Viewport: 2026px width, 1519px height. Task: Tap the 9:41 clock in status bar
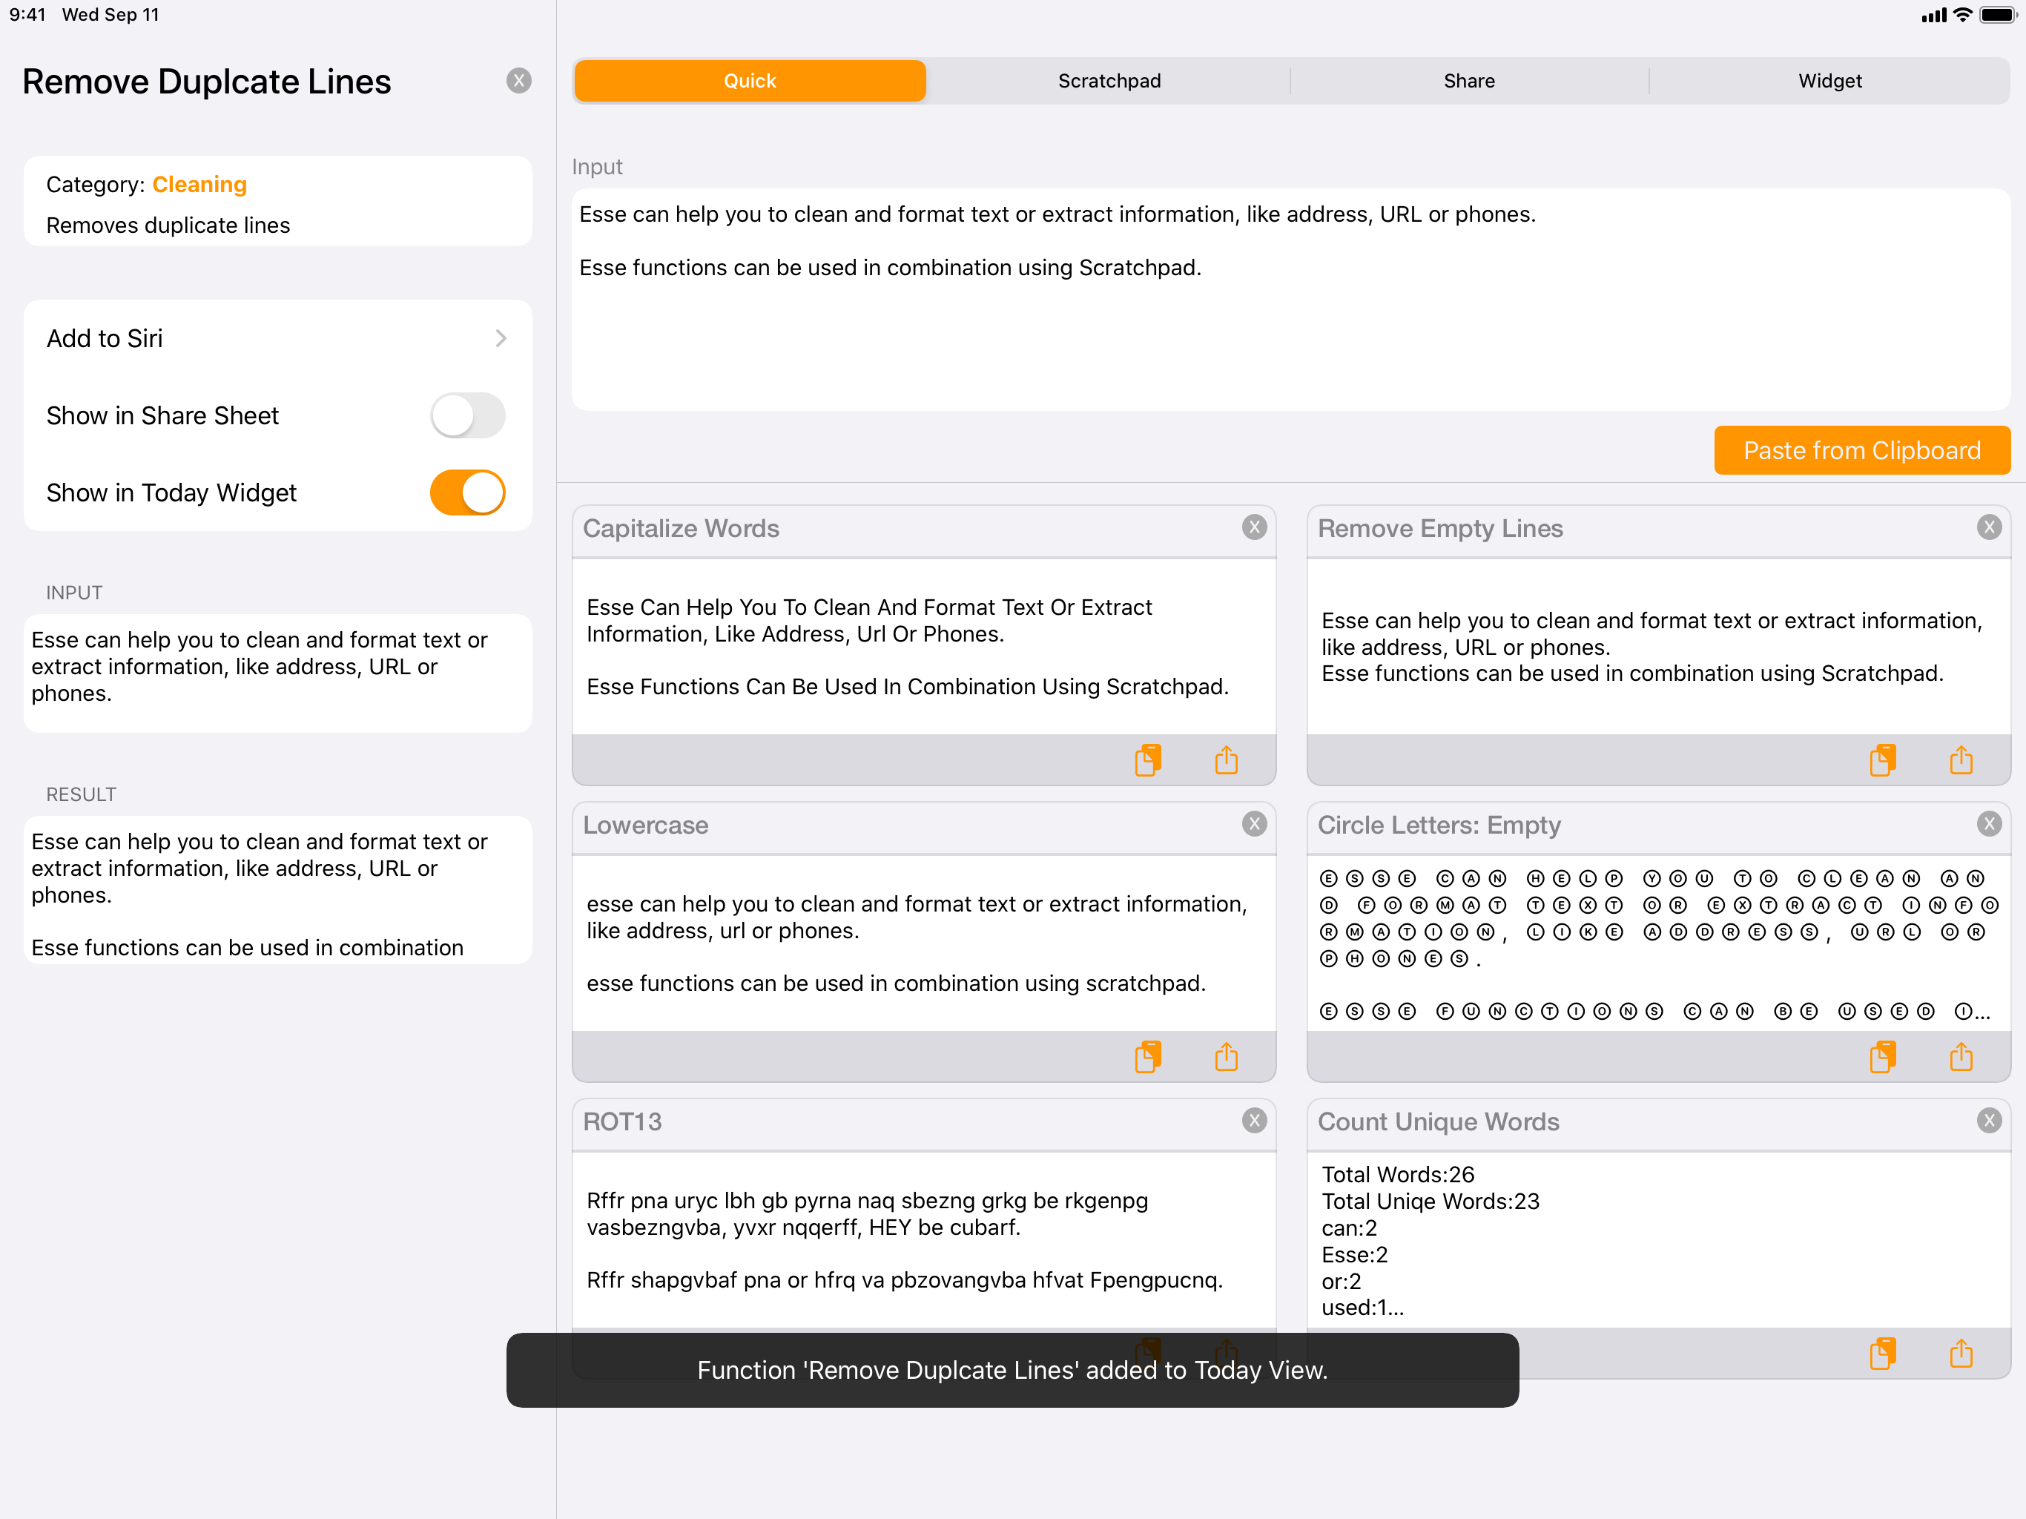27,15
